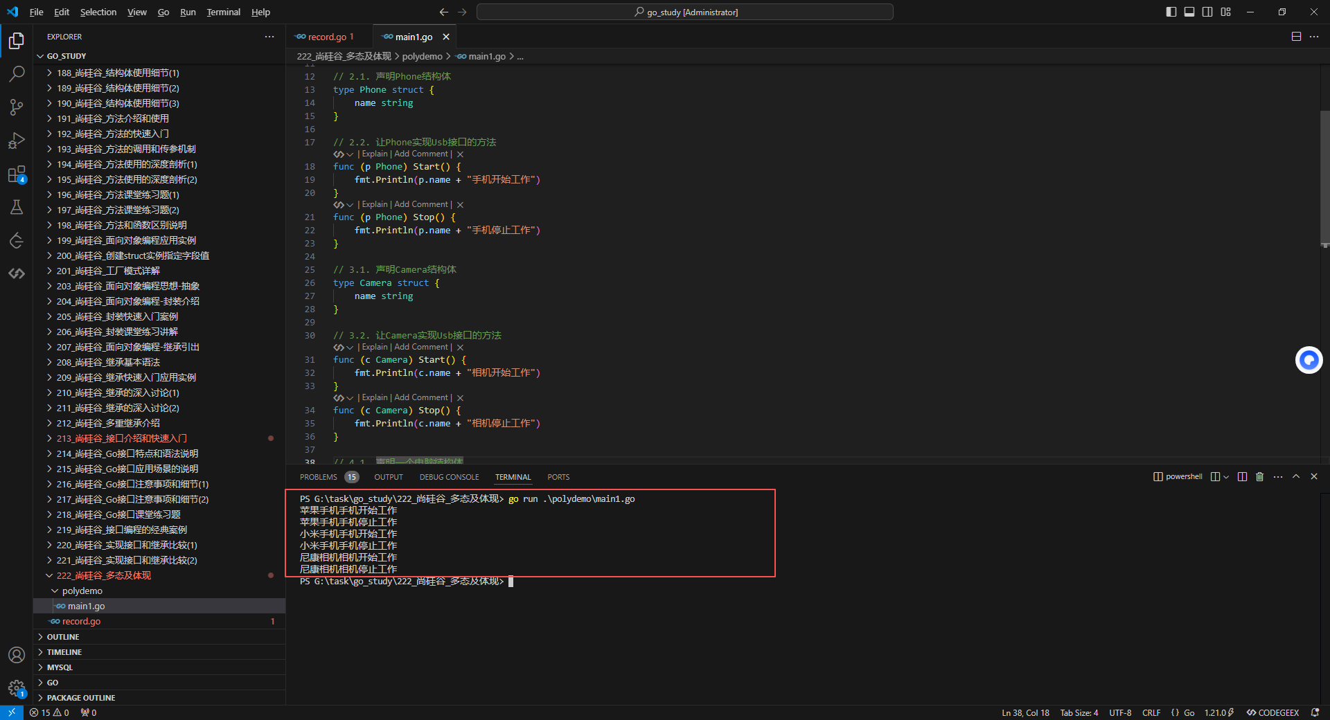Click the editor vertical scrollbar
Viewport: 1330px width, 720px height.
point(1324,179)
